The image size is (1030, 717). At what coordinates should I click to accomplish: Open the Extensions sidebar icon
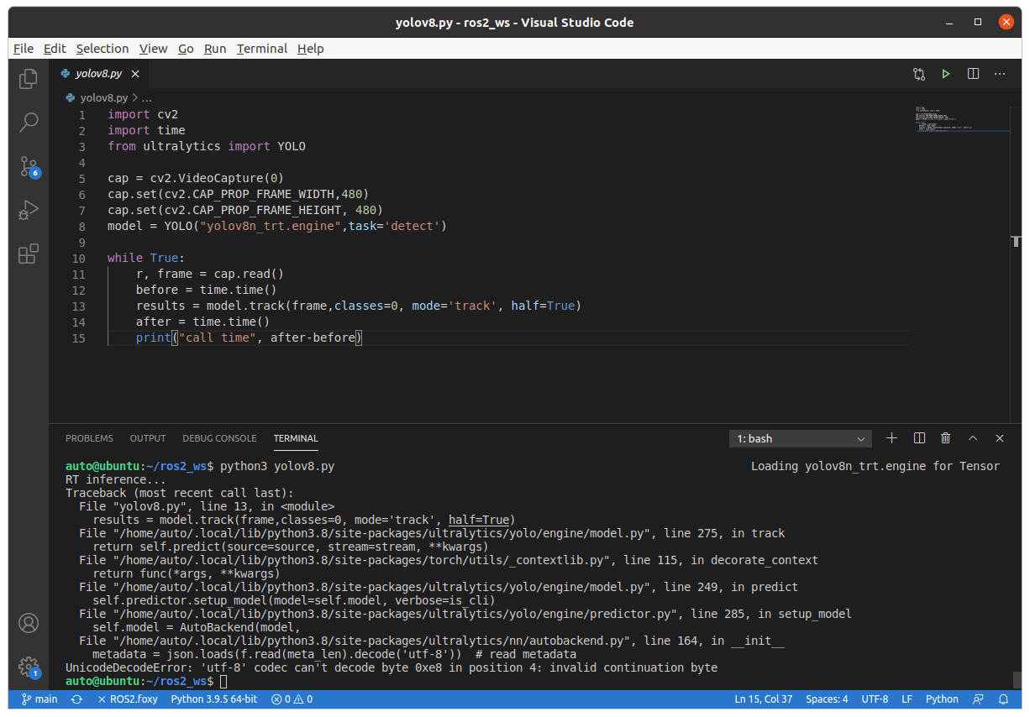pyautogui.click(x=28, y=254)
